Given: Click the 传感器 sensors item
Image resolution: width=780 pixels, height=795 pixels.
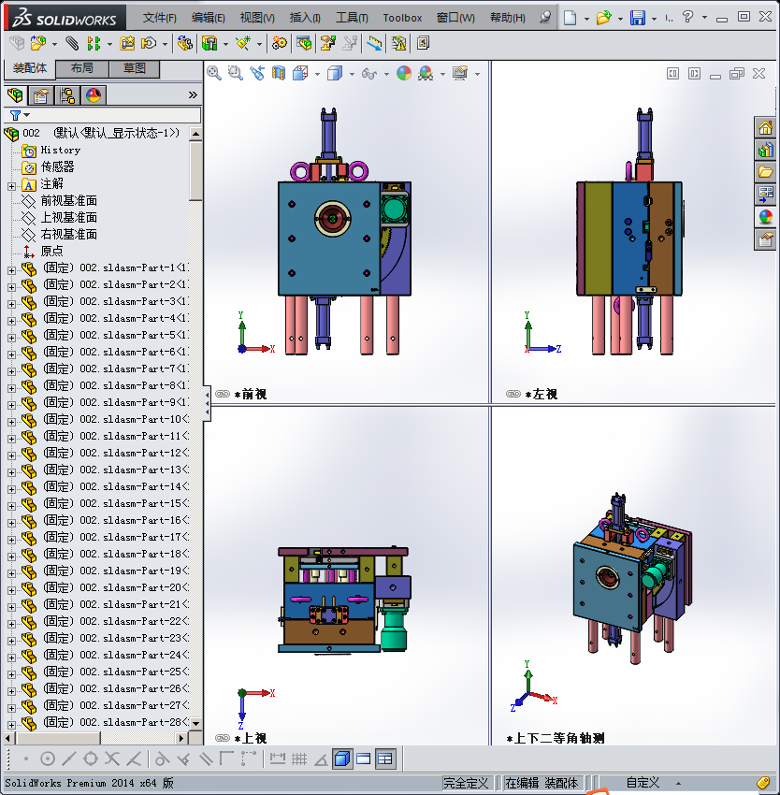Looking at the screenshot, I should click(57, 166).
